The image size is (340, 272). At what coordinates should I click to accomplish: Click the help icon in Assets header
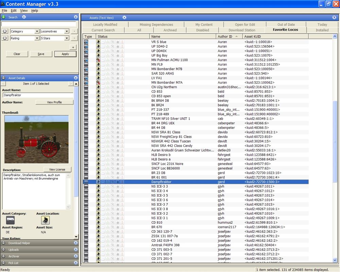(334, 17)
